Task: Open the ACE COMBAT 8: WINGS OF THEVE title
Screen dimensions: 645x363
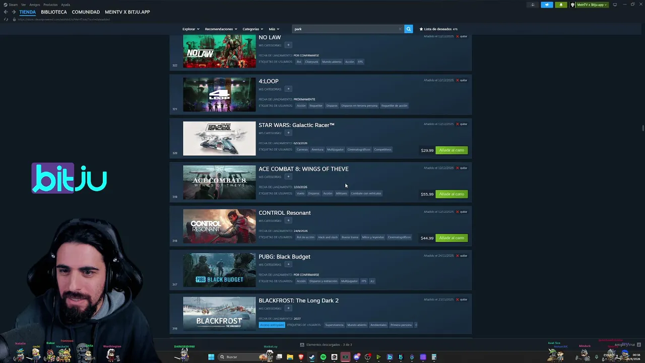Action: (x=303, y=169)
